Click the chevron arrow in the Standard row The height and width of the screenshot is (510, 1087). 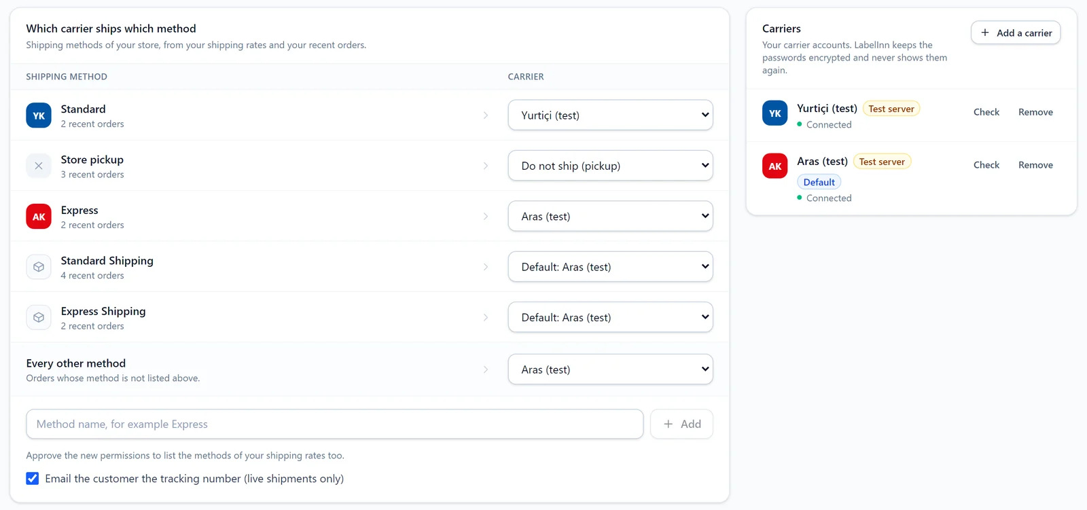pos(486,115)
